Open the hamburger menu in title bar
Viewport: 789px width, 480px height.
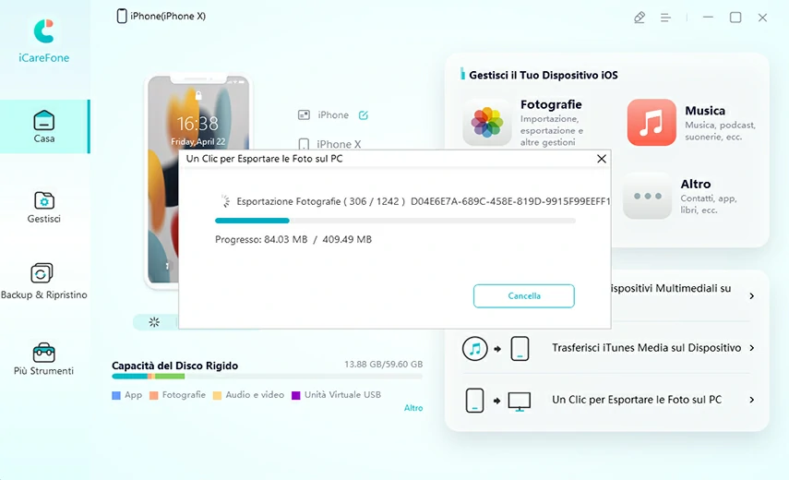665,18
